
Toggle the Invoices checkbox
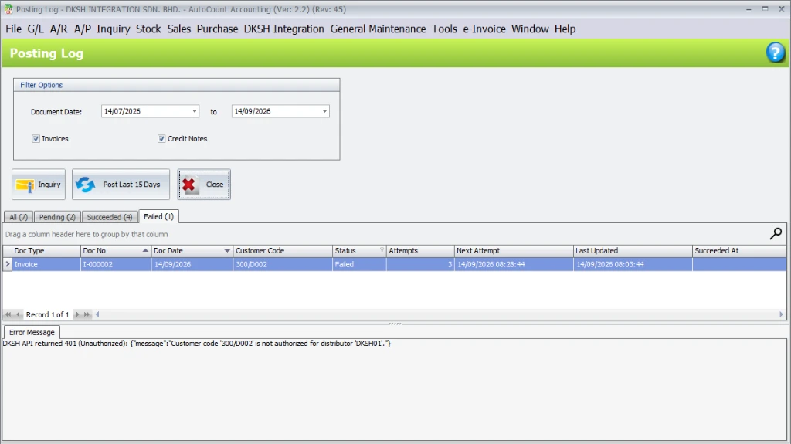click(36, 139)
